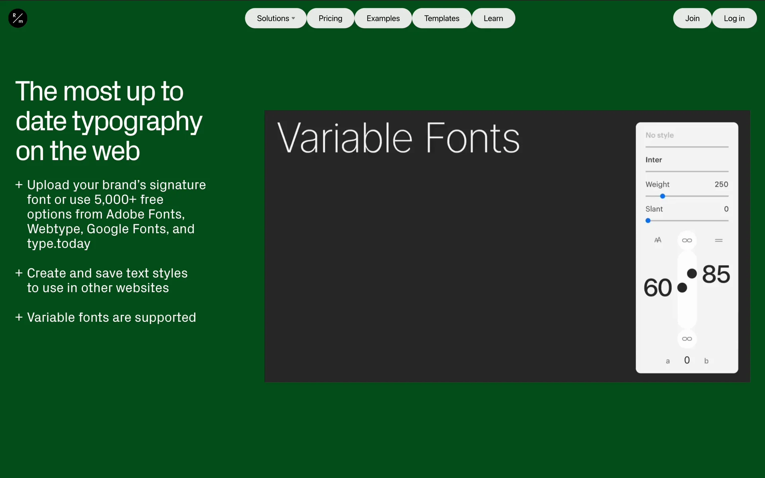765x478 pixels.
Task: Toggle the top link infinity icon
Action: 687,240
